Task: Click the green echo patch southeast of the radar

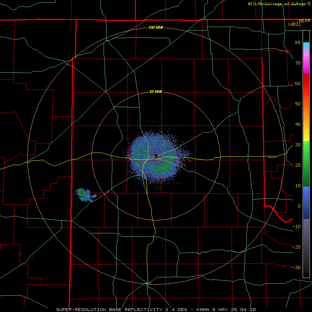Action: (x=166, y=168)
